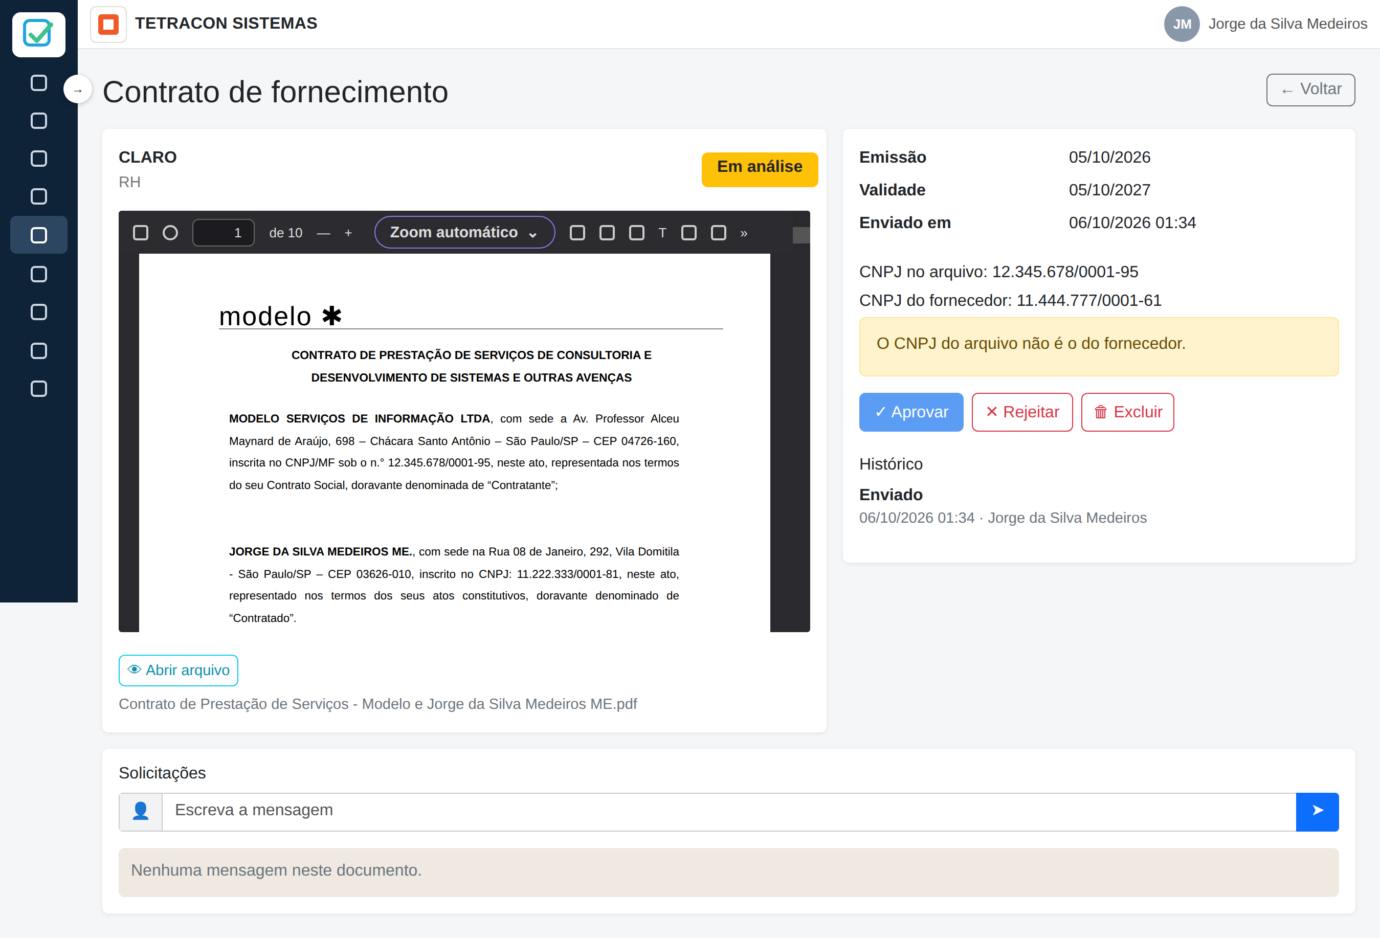Viewport: 1380px width, 938px height.
Task: Click the Em análise status badge
Action: (x=760, y=169)
